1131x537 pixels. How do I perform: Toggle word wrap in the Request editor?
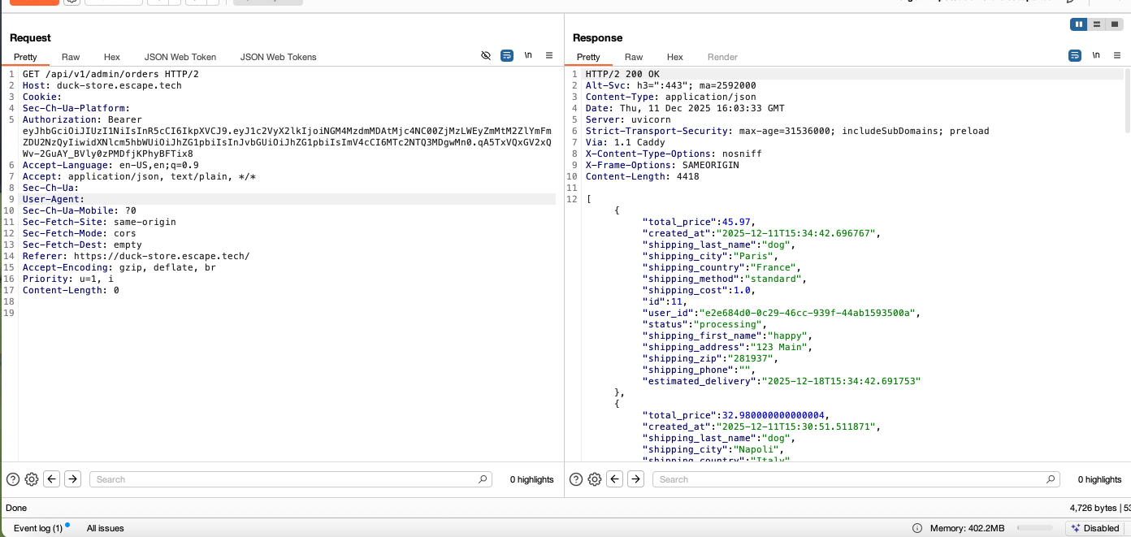coord(506,55)
